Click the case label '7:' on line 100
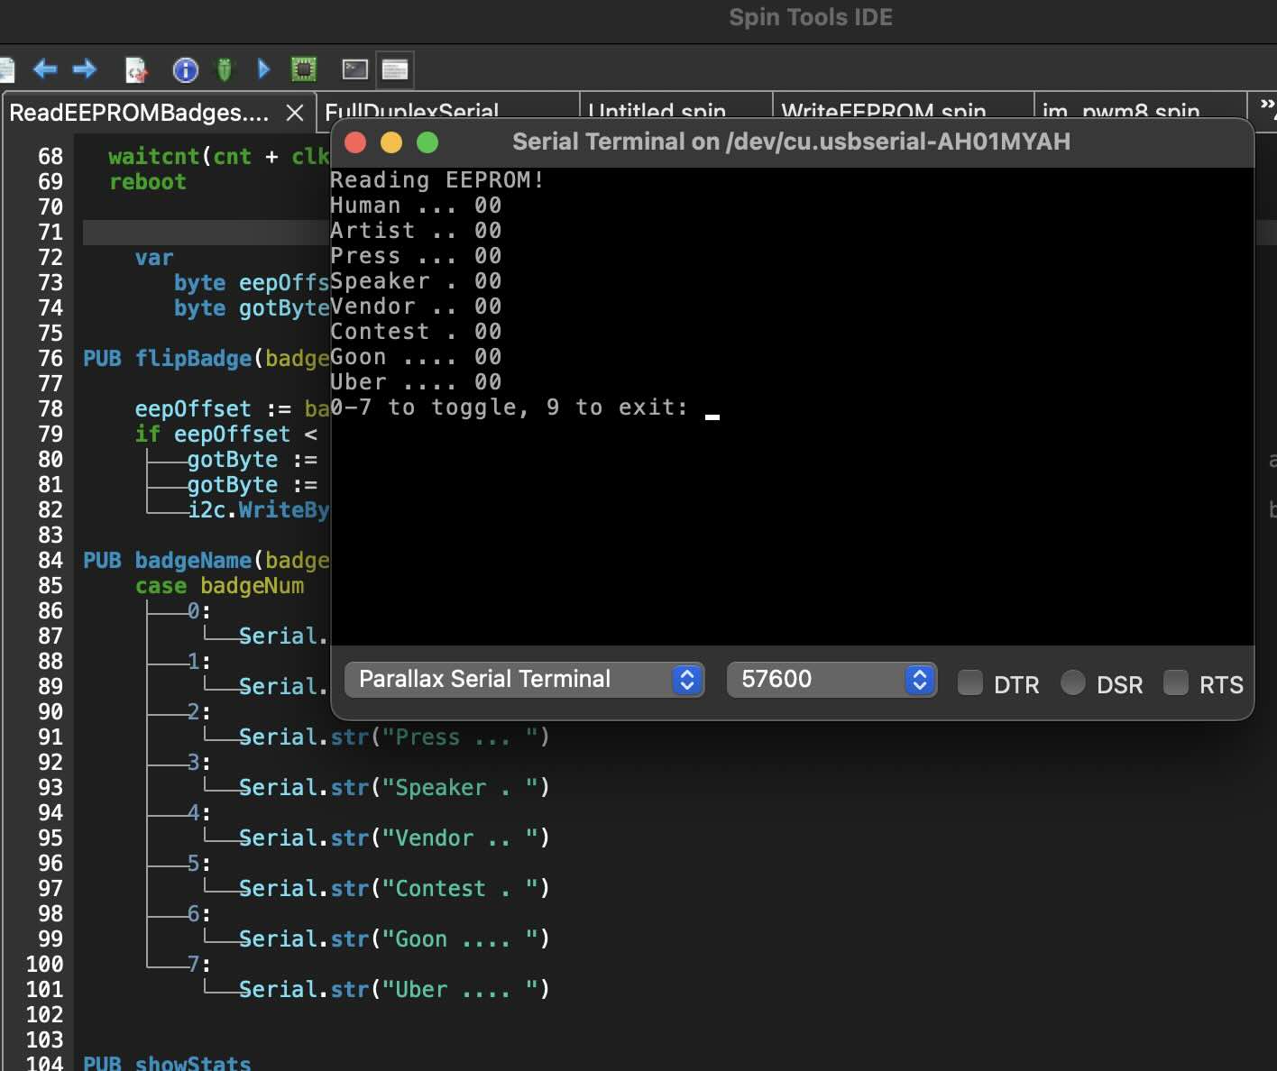Screen dimensions: 1277x1071 tap(199, 965)
